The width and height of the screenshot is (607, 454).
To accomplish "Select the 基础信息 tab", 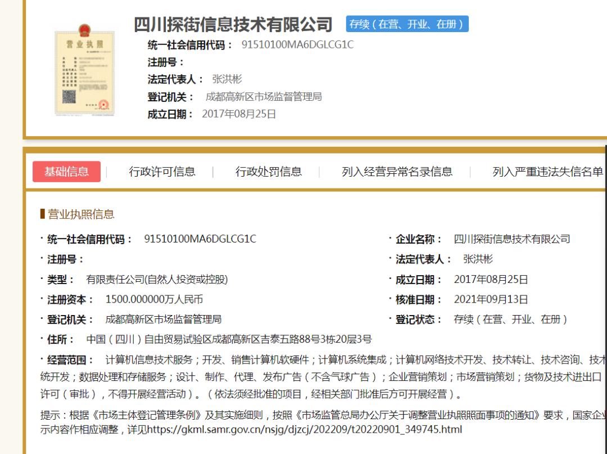I will coord(66,172).
